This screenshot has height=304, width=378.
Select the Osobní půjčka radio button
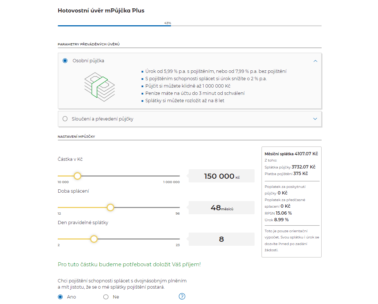tap(65, 61)
